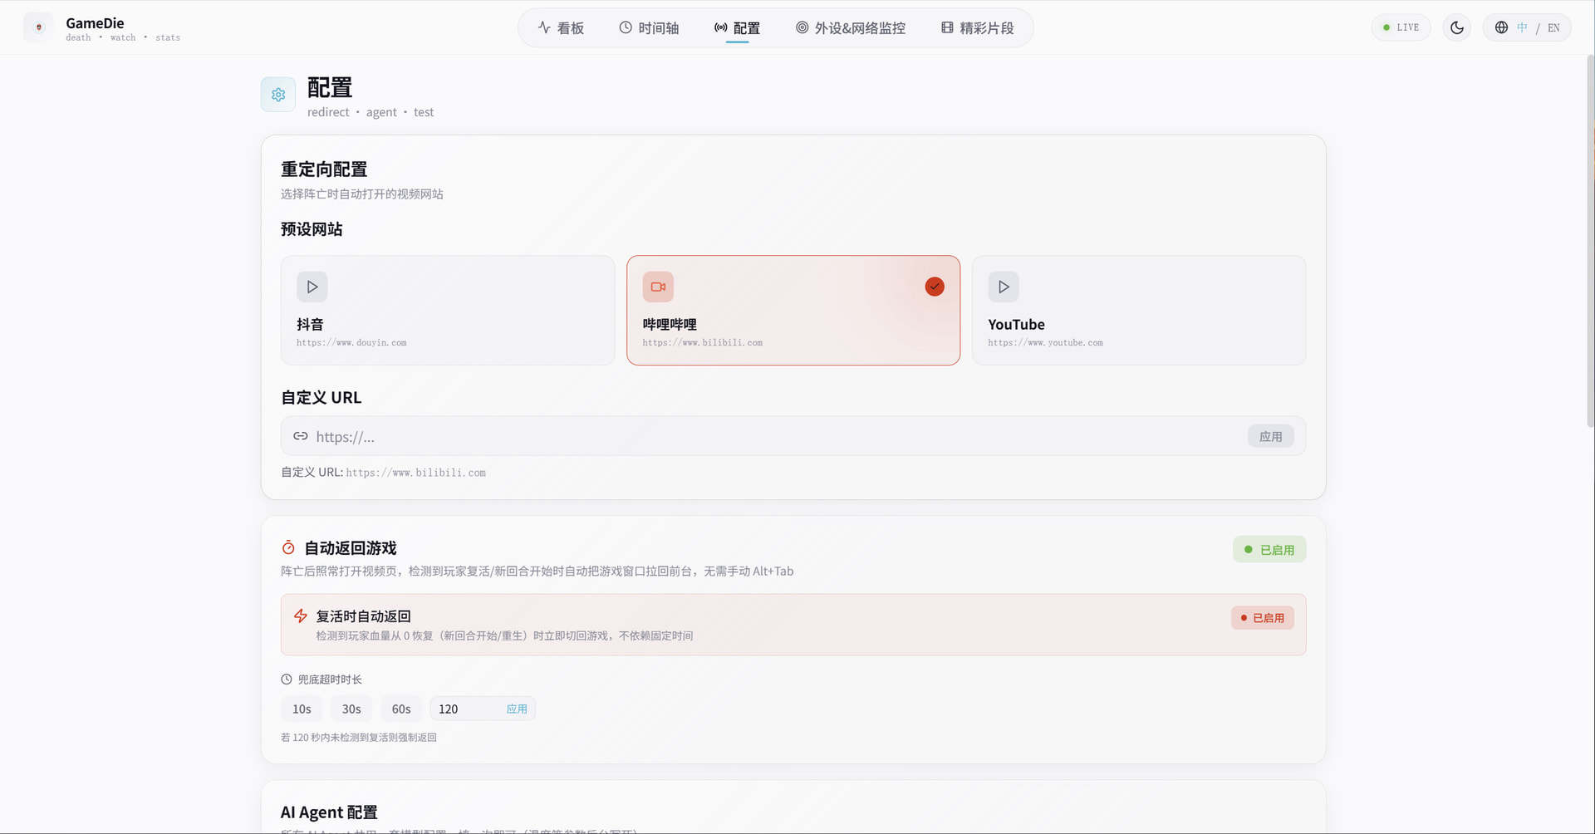Click 应用 next to the 120 timeout value

(x=517, y=709)
